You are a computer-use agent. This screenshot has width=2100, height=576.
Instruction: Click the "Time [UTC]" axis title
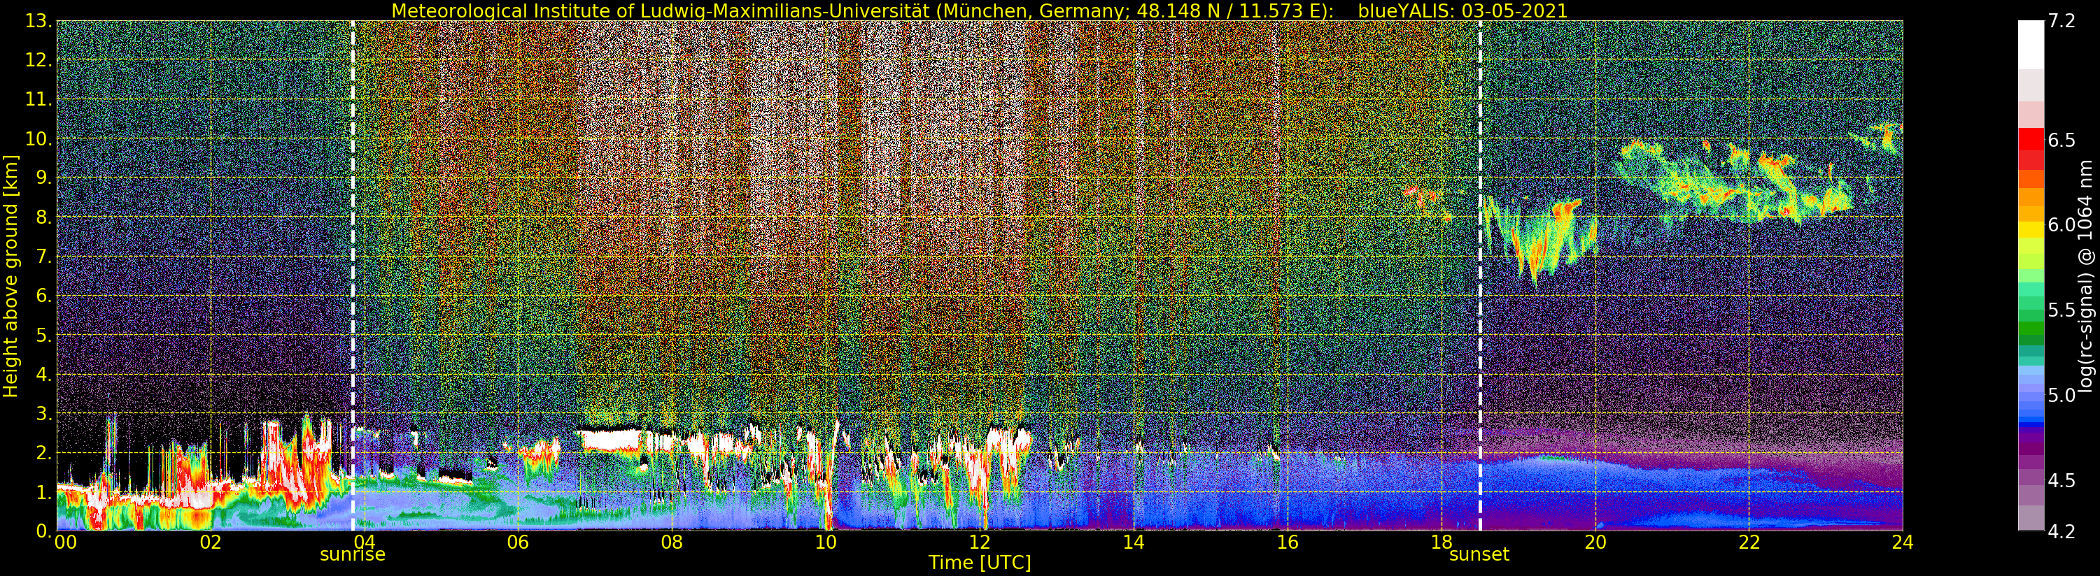[979, 563]
